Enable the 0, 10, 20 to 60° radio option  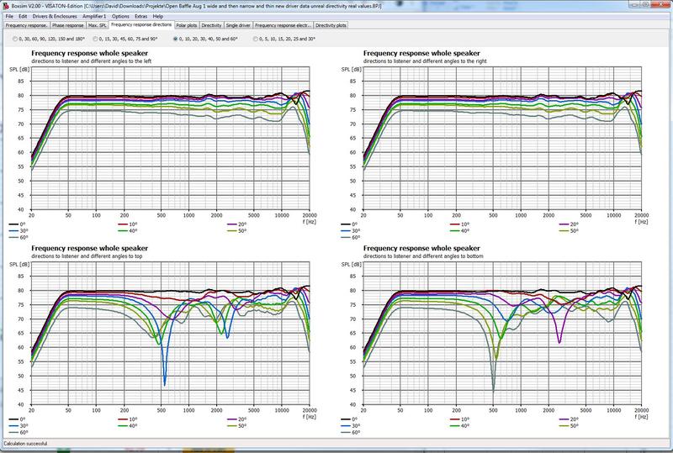[175, 39]
